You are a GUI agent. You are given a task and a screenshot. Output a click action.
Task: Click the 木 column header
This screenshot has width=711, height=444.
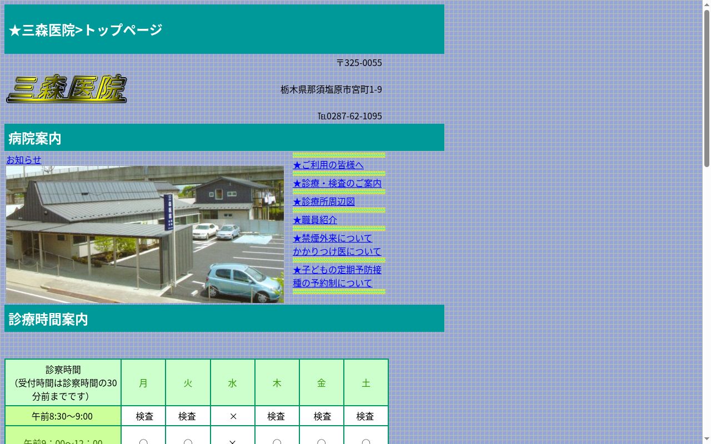click(277, 382)
